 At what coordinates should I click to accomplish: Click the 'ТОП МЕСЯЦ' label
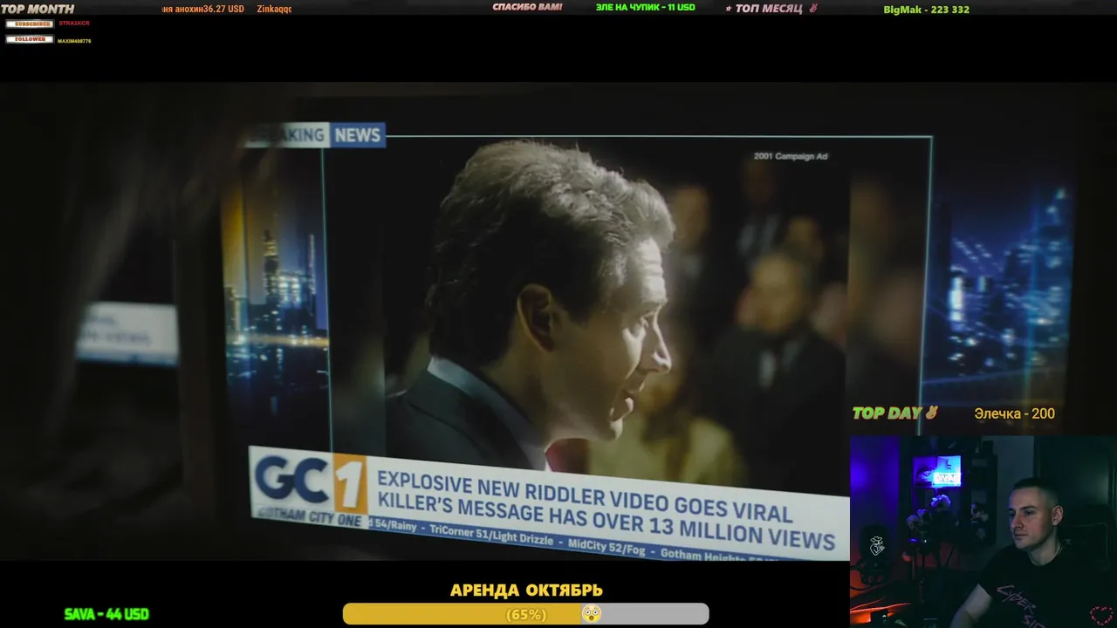768,9
